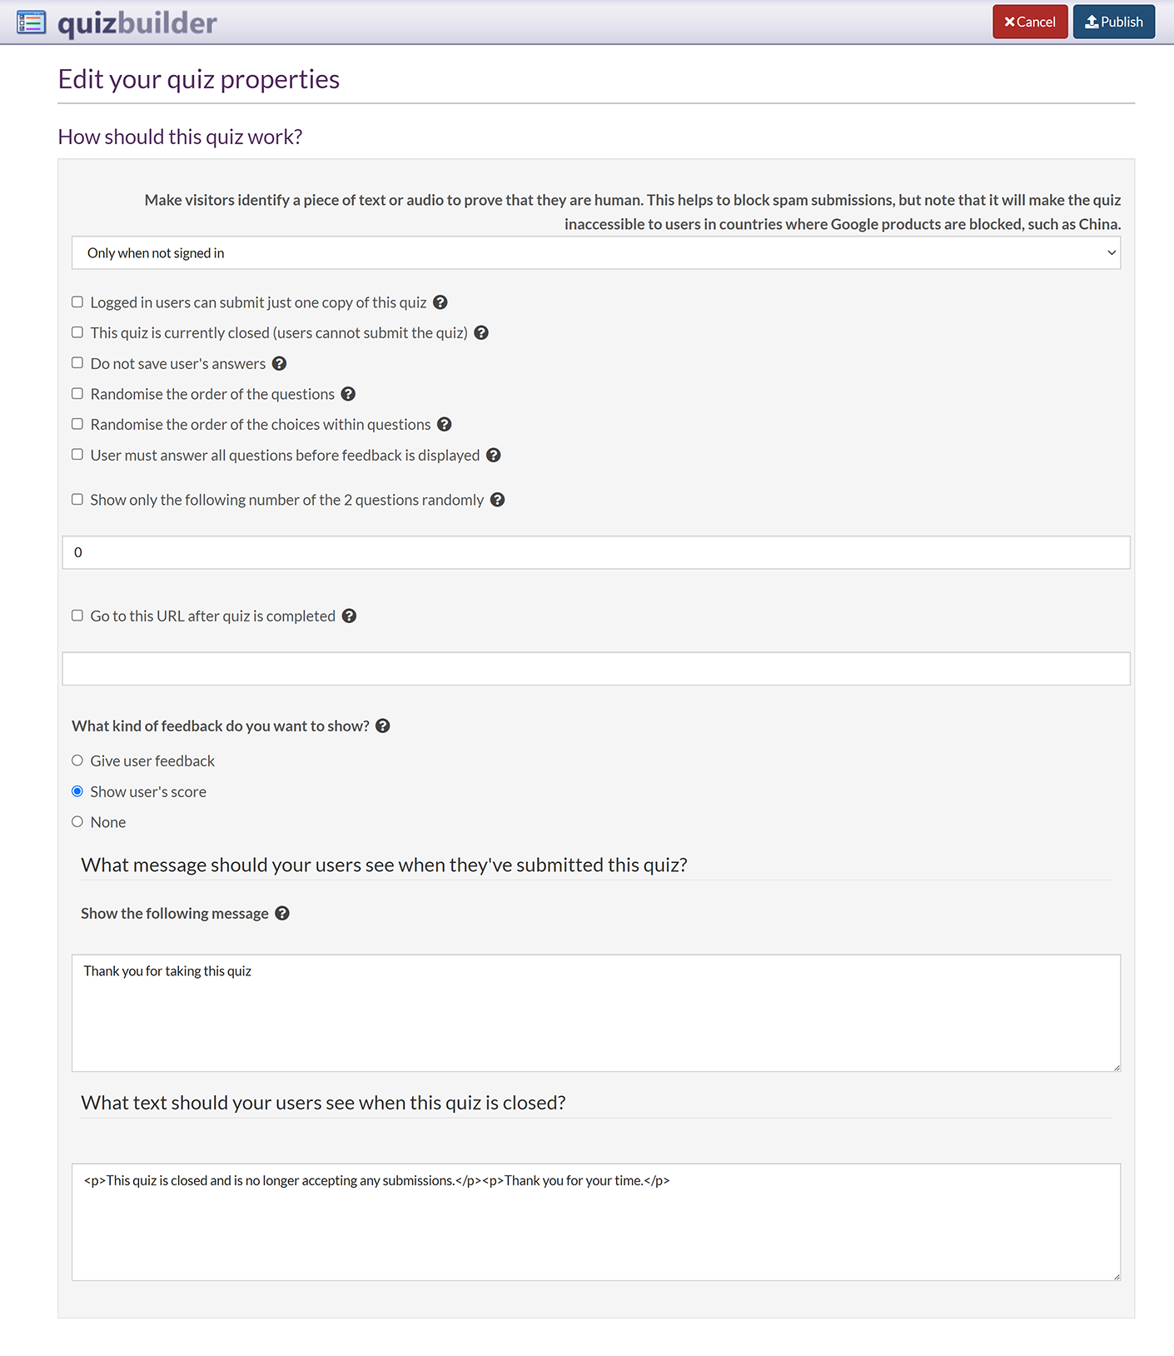The image size is (1174, 1356).
Task: Click the quizbuilder logo icon
Action: pyautogui.click(x=31, y=22)
